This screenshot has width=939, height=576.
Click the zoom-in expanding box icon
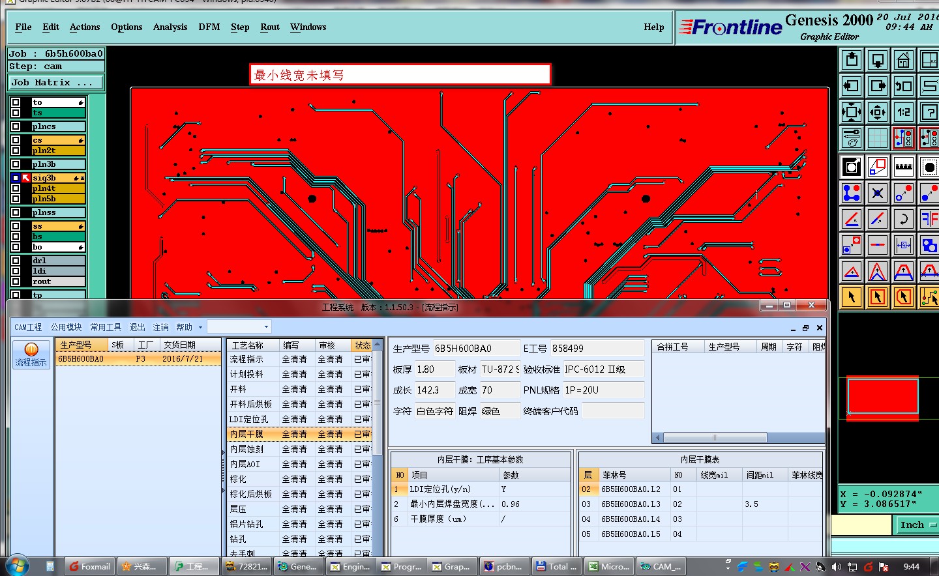[852, 112]
